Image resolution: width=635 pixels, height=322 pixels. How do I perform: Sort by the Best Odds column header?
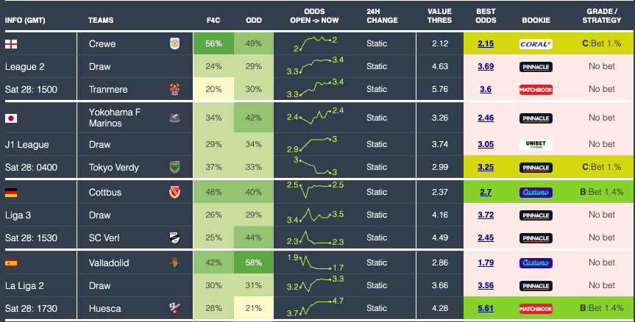click(486, 16)
